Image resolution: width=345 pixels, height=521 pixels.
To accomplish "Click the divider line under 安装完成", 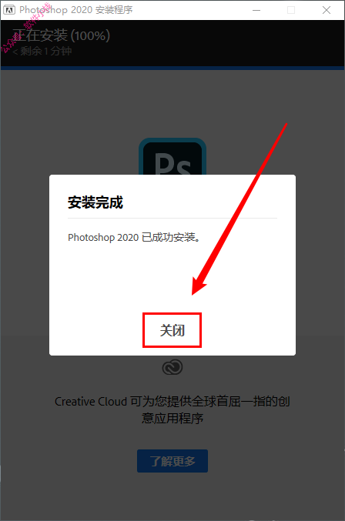I will (172, 218).
